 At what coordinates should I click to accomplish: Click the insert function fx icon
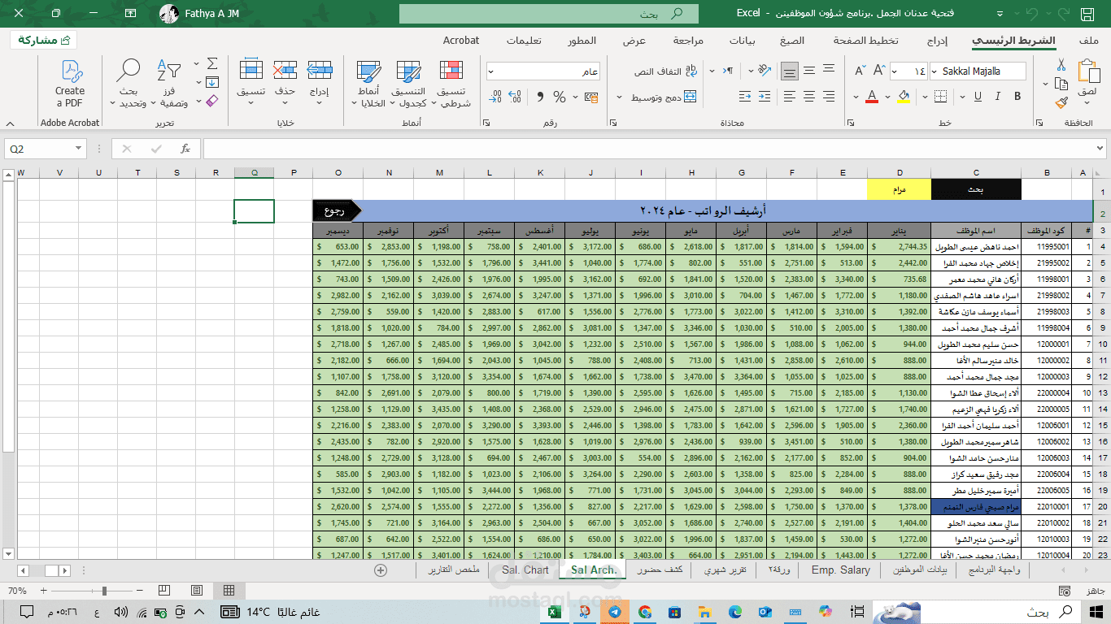pyautogui.click(x=185, y=149)
